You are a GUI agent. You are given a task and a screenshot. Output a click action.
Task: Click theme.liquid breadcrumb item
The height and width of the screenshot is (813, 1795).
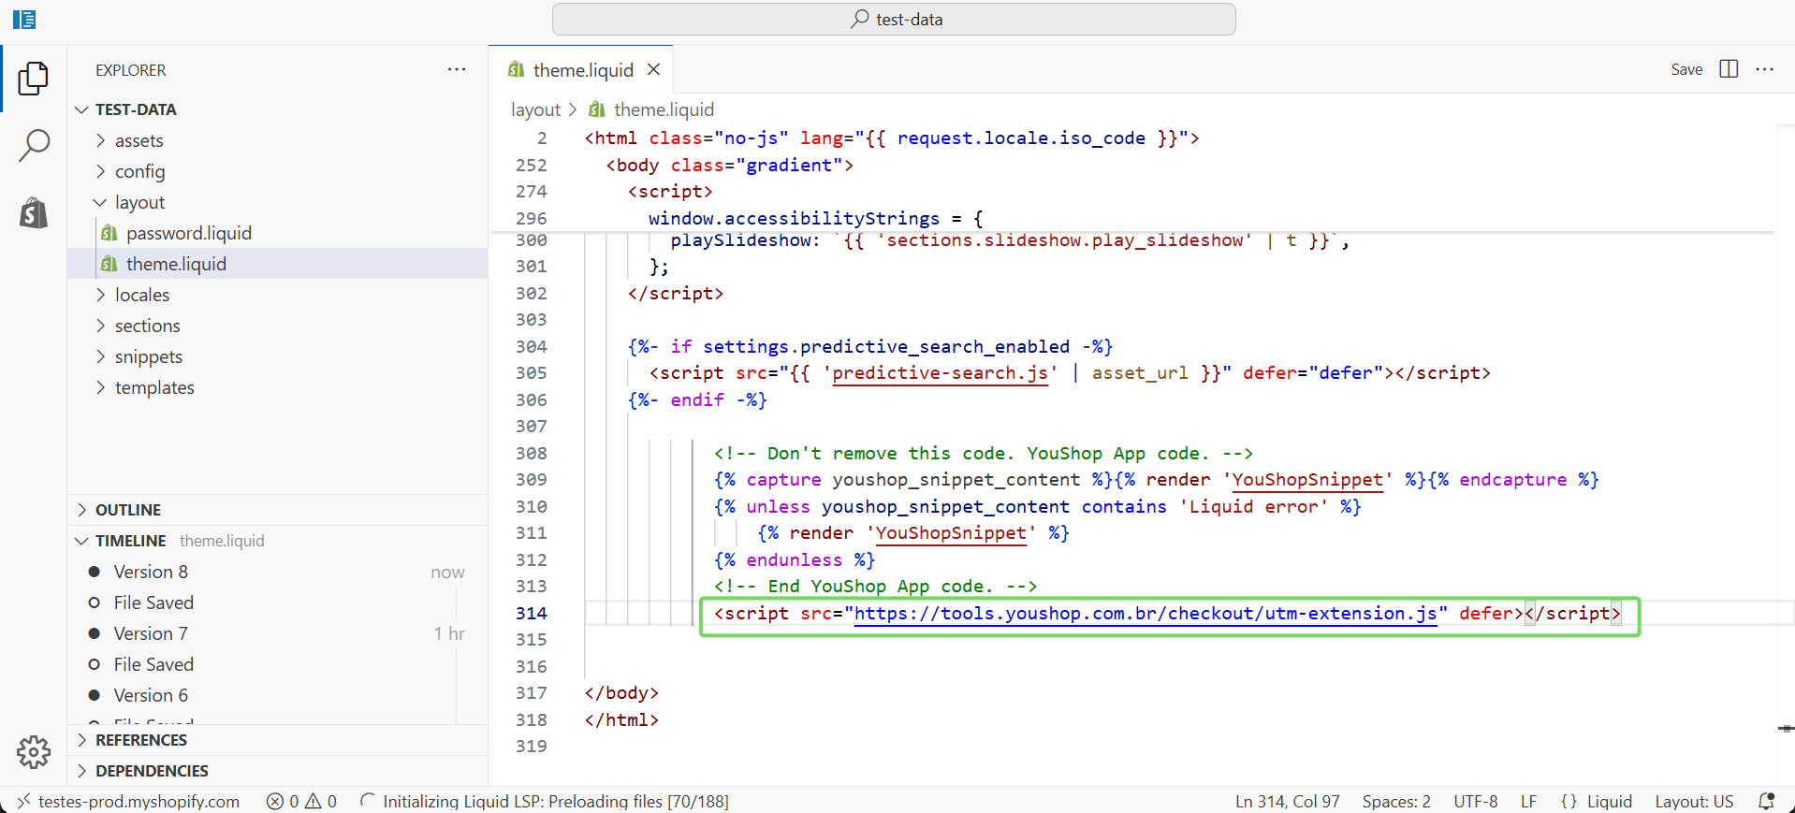coord(664,109)
